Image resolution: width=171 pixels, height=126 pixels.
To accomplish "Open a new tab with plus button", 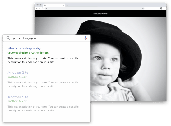I will coord(67,5).
